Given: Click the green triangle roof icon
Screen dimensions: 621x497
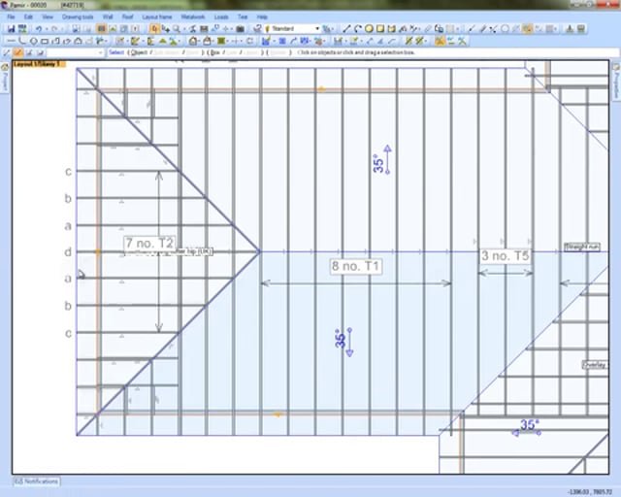Looking at the screenshot, I should tap(163, 41).
